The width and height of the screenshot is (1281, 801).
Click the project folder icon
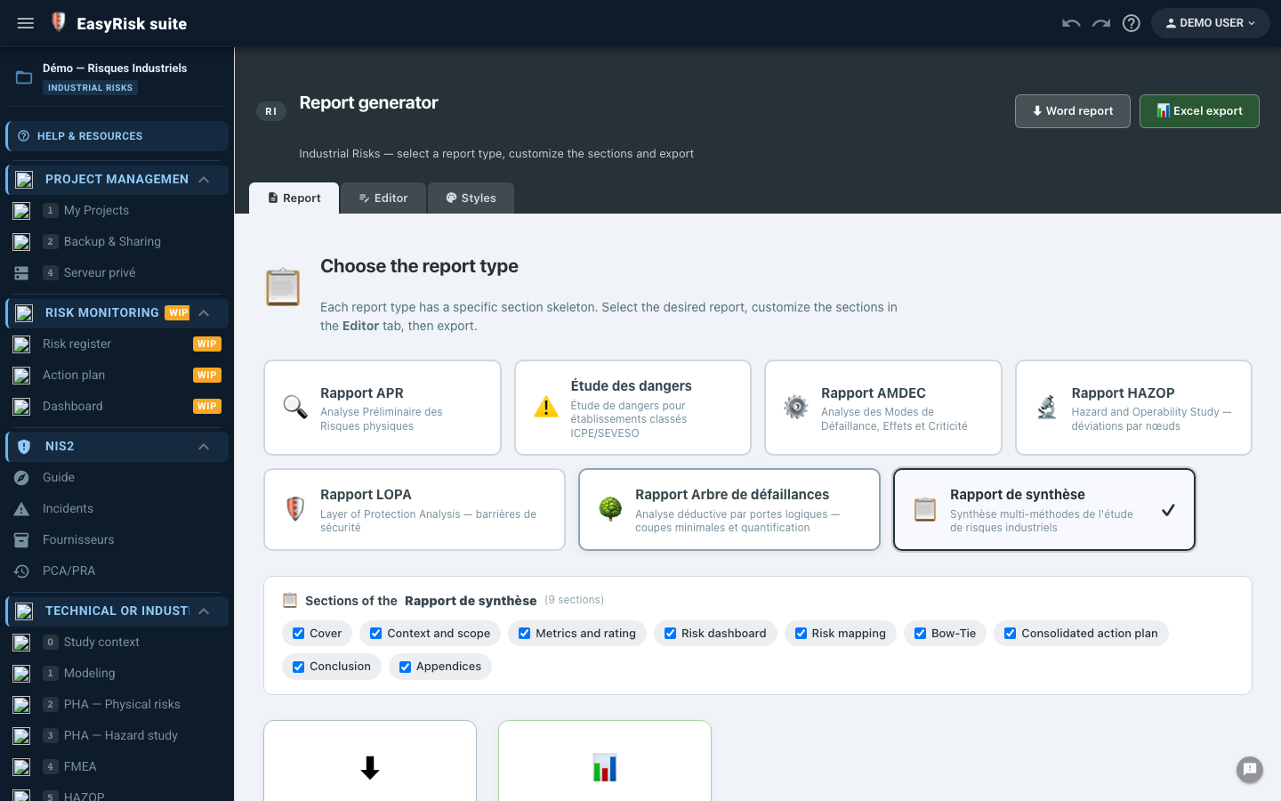pos(24,77)
